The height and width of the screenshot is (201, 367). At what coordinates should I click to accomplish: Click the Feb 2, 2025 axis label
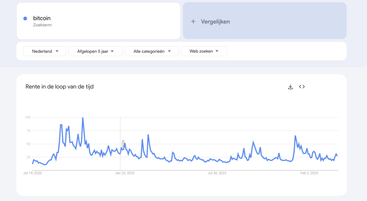click(309, 173)
